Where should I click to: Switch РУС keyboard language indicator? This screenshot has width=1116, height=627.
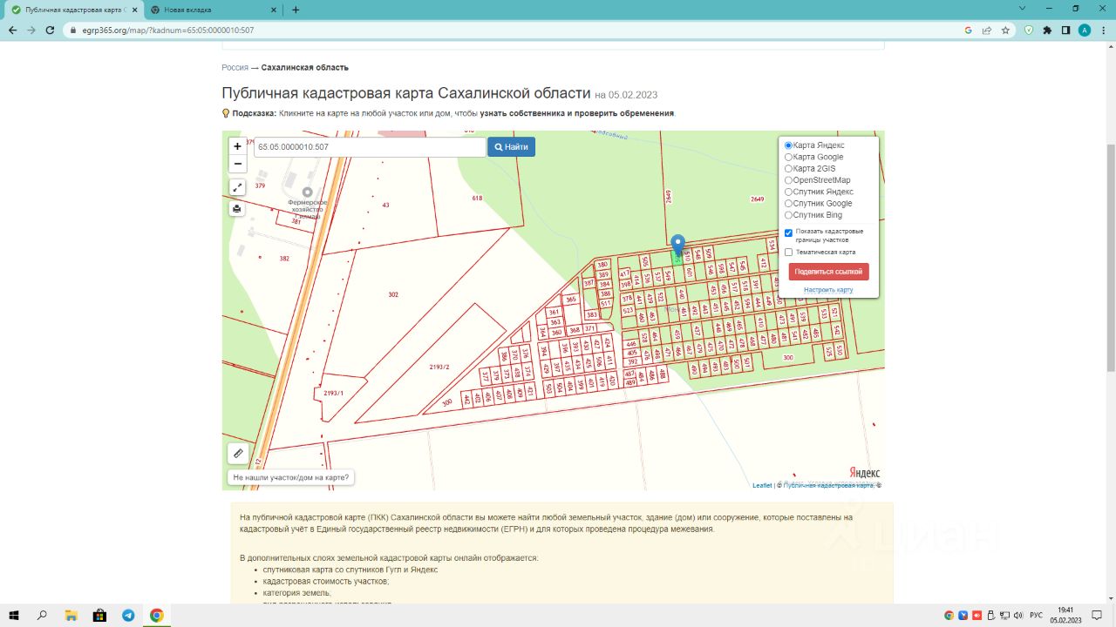coord(1036,615)
